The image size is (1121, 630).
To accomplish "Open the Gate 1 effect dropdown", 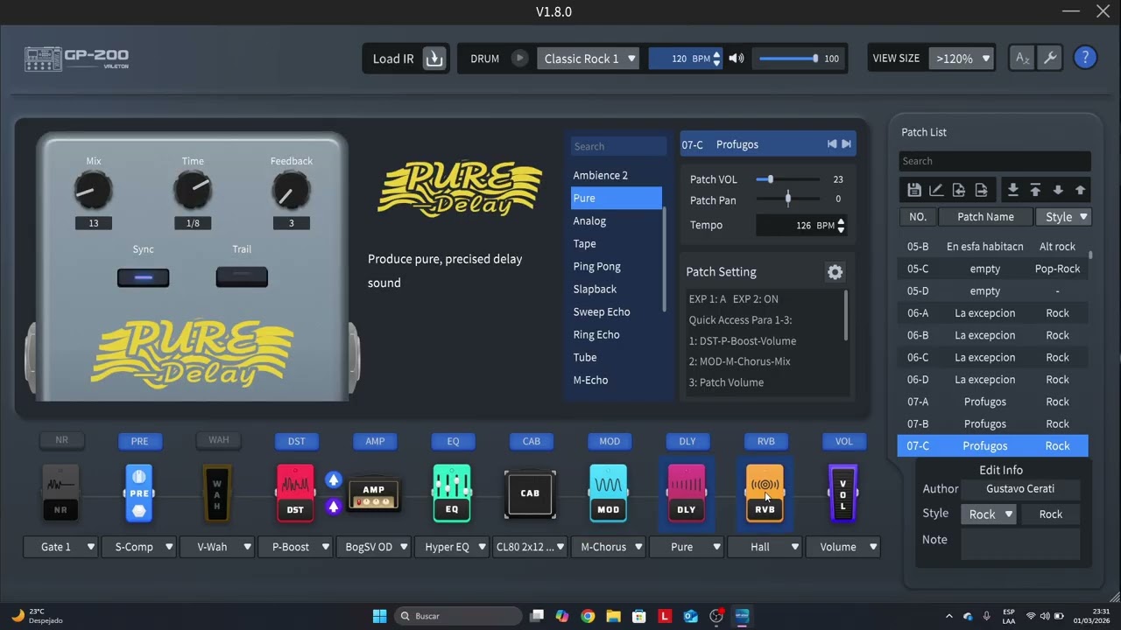I will pyautogui.click(x=60, y=547).
